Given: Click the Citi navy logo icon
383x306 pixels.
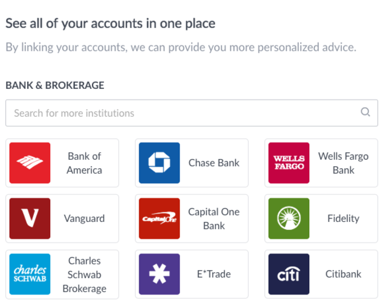Looking at the screenshot, I should point(289,274).
